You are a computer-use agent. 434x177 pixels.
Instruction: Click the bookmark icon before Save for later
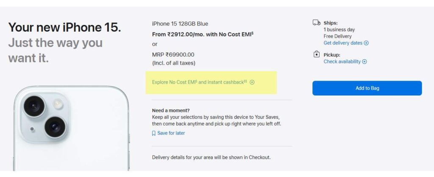coord(154,133)
